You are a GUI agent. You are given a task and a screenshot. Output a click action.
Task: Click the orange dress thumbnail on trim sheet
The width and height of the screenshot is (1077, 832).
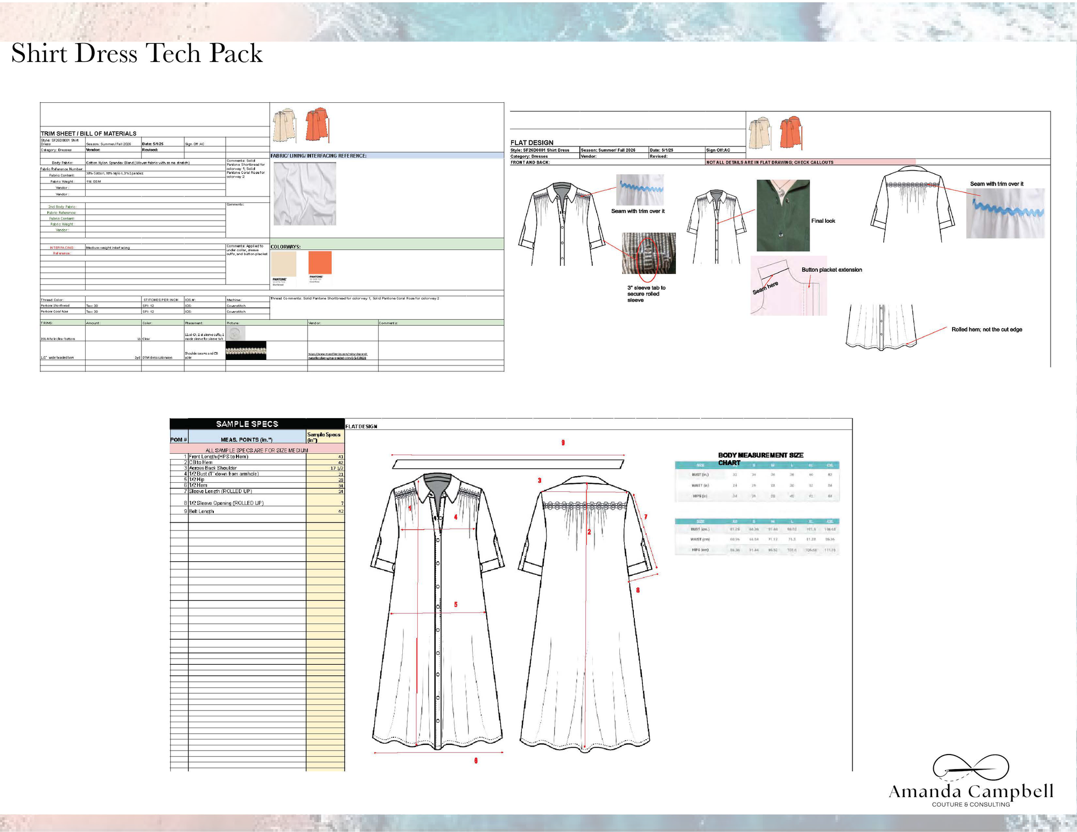(318, 125)
